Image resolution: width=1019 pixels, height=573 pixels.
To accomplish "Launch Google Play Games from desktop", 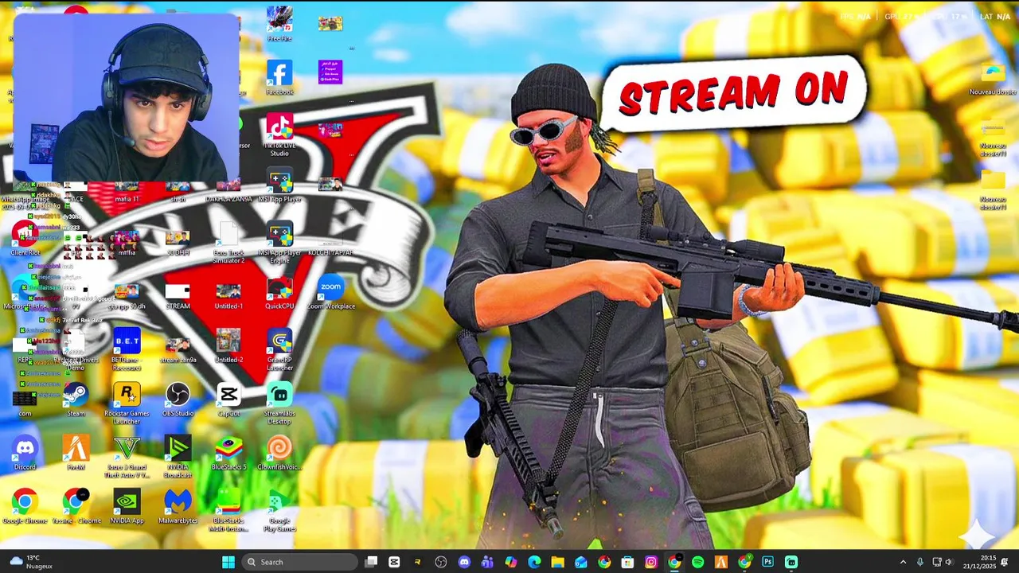I will pyautogui.click(x=279, y=510).
